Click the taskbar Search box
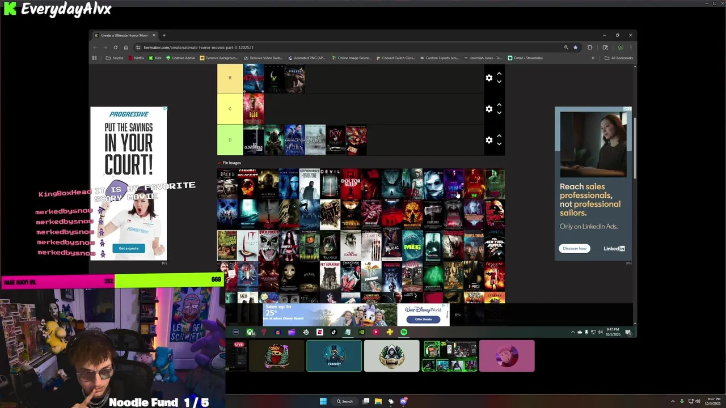The image size is (726, 408). point(345,401)
